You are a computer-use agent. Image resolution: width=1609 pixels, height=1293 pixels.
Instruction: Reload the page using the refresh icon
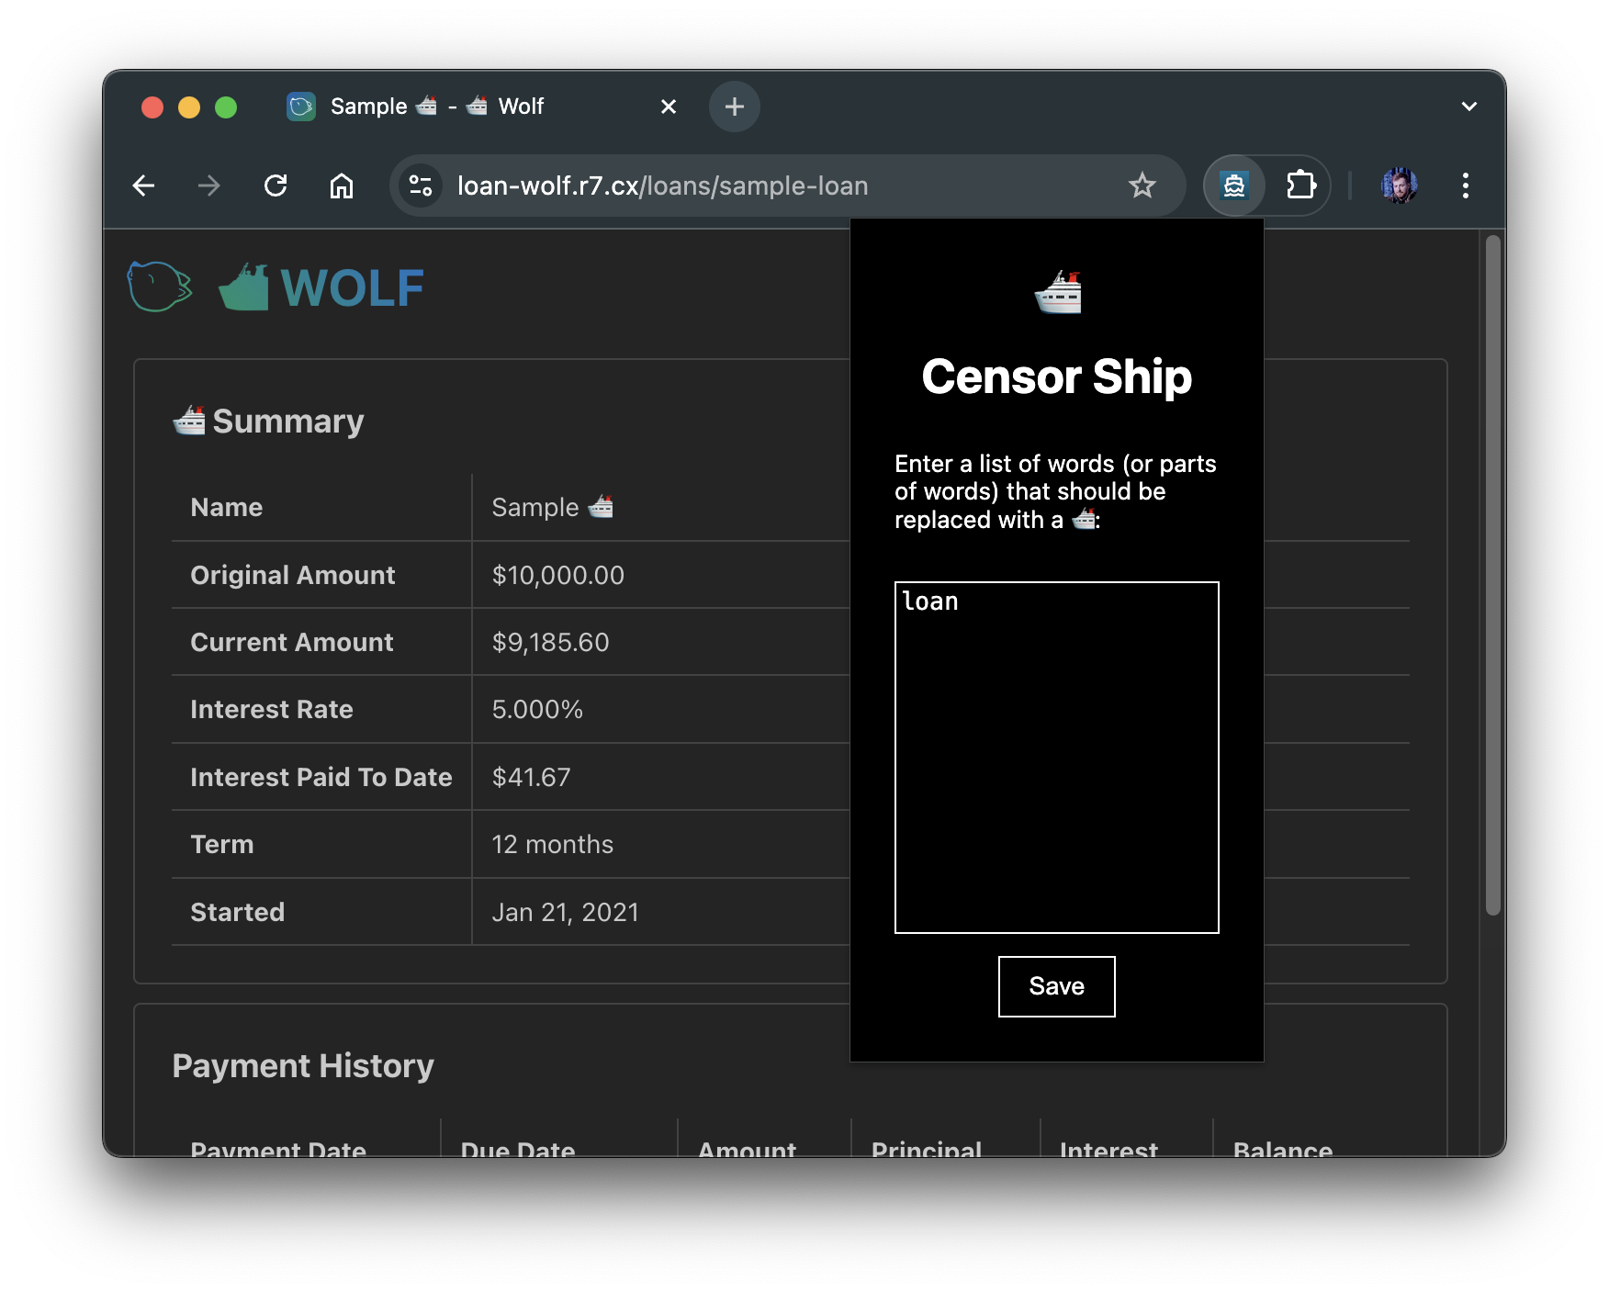(x=276, y=186)
